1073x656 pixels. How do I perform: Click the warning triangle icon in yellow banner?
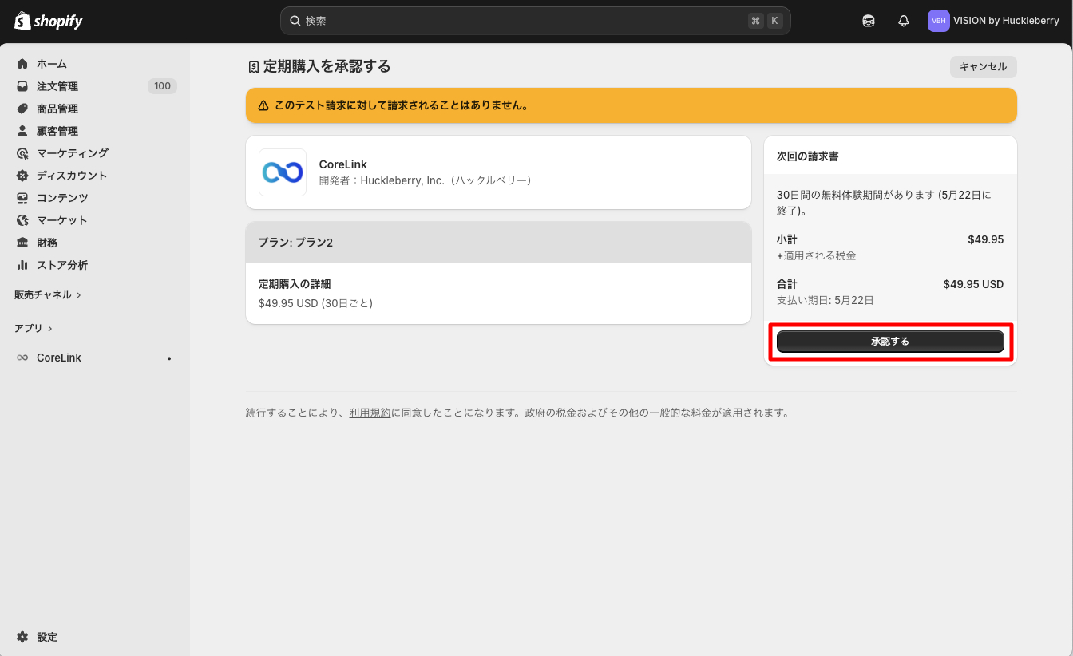tap(263, 105)
